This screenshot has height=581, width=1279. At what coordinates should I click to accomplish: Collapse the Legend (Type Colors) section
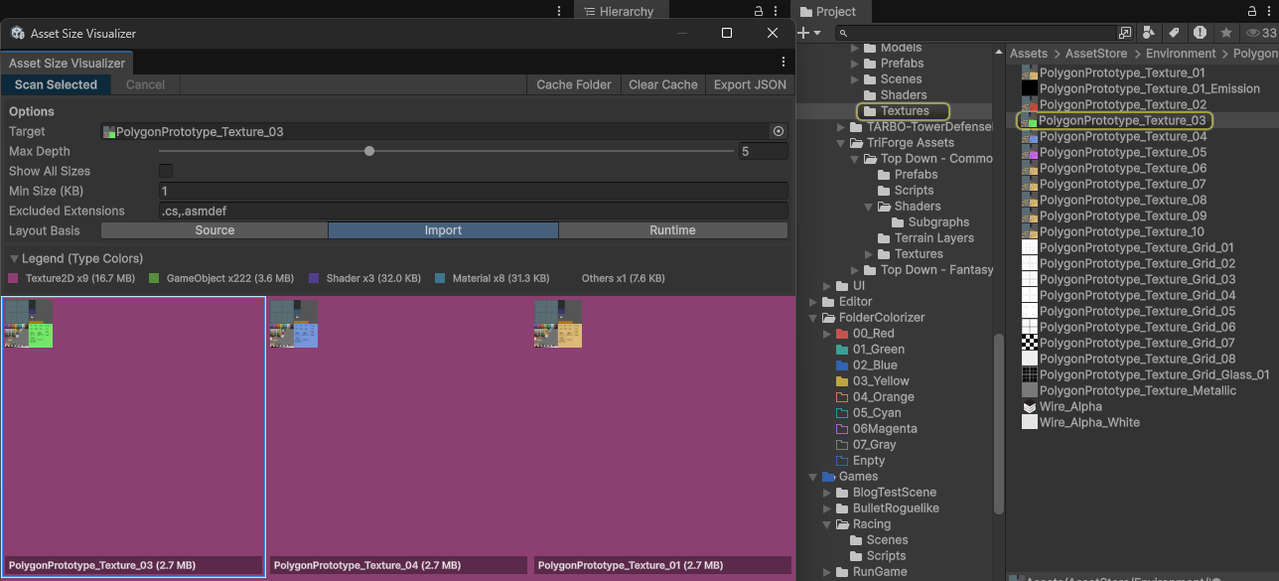(x=12, y=257)
